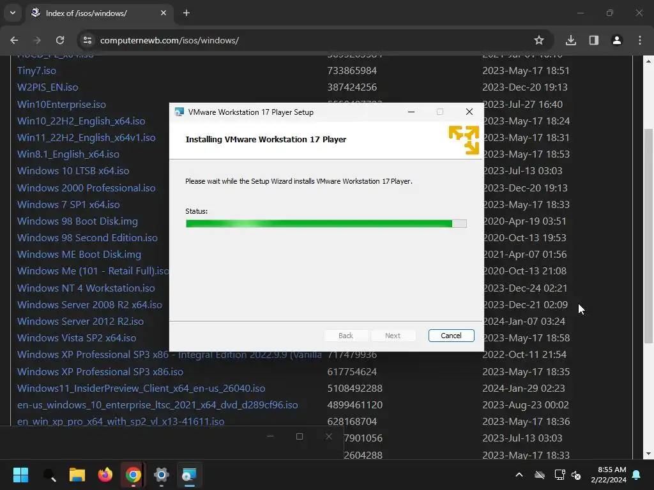Open the notification bell icon
Viewport: 654px width, 490px height.
click(x=637, y=475)
